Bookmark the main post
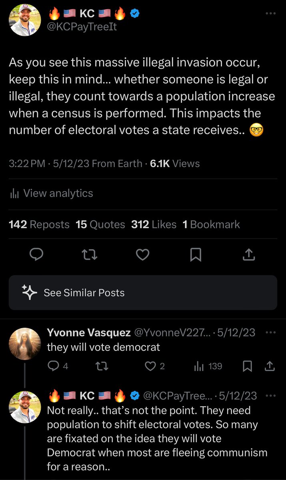This screenshot has height=480, width=286. 196,254
